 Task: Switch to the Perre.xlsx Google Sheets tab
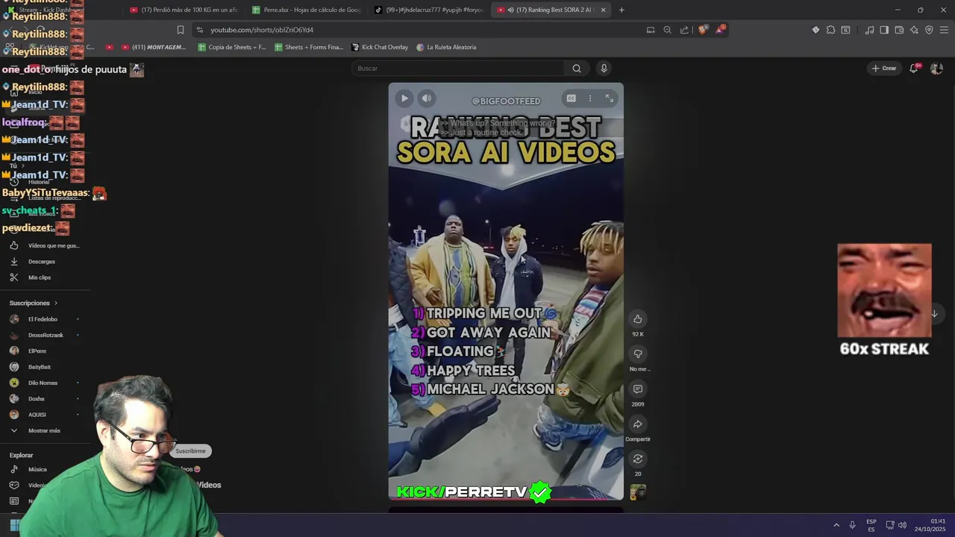[306, 10]
